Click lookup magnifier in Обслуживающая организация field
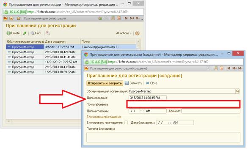Screen dimensions: 248x153 pyautogui.click(x=237, y=91)
